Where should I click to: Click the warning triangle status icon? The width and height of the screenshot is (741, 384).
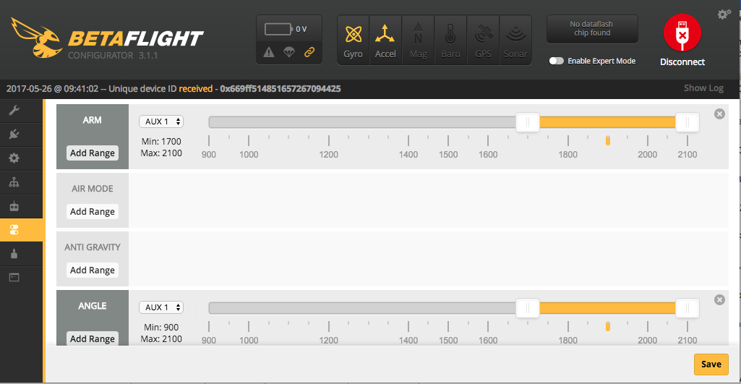click(x=269, y=53)
